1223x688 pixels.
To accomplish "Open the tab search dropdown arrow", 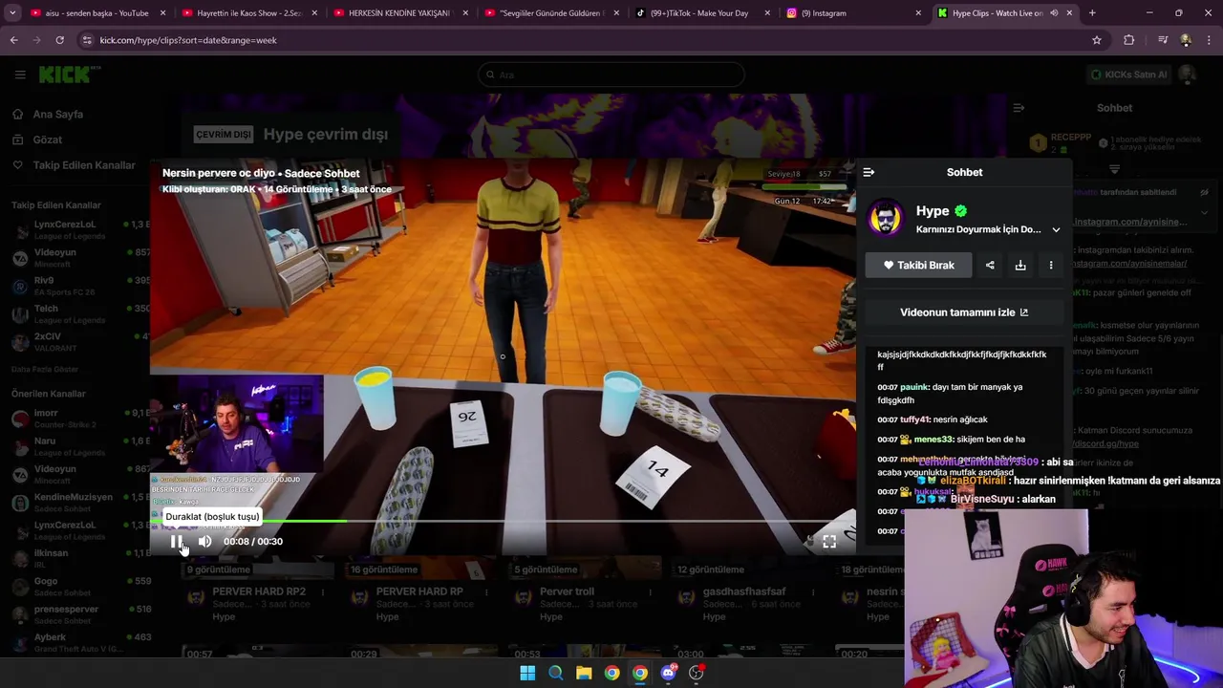I will point(11,13).
